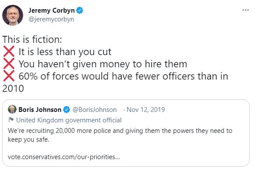Screen dimensions: 255x174
Task: Click Boris Johnson's verified badge
Action: click(x=66, y=109)
